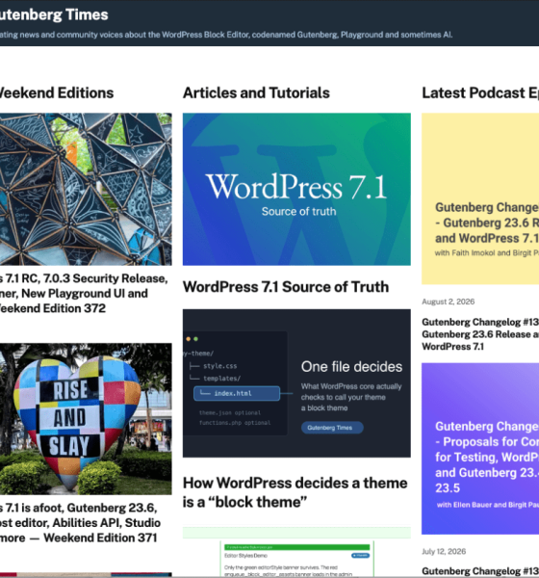Open How WordPress decides a block theme article
The width and height of the screenshot is (539, 578).
(x=295, y=492)
